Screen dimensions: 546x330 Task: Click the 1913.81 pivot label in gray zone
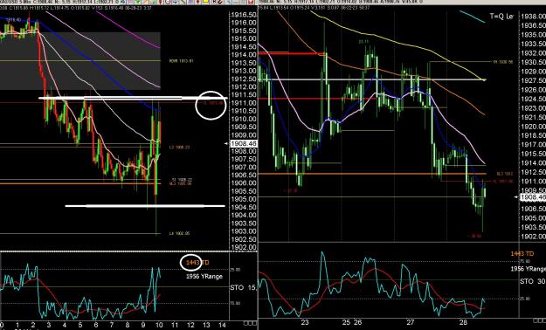(181, 61)
